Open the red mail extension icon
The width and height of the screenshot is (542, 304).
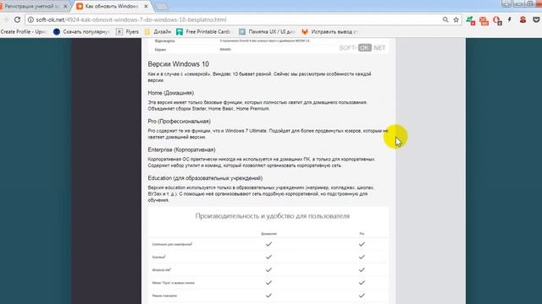(x=484, y=20)
